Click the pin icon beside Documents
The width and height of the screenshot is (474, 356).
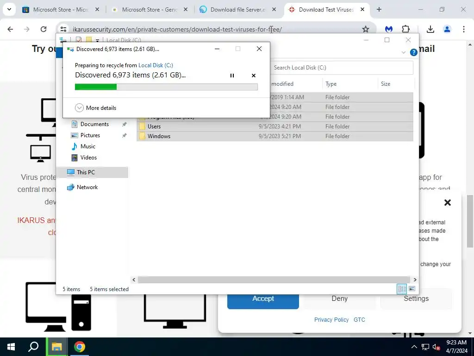click(x=124, y=124)
